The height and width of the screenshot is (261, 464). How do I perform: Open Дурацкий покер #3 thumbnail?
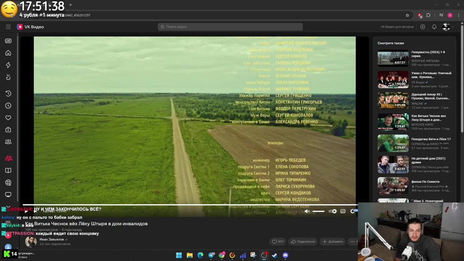[x=393, y=101]
